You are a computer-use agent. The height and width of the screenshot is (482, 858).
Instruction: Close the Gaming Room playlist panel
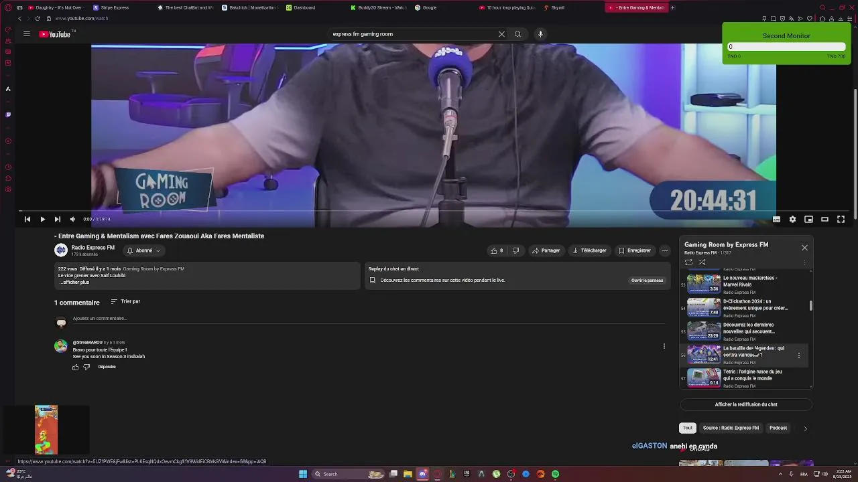pos(804,248)
